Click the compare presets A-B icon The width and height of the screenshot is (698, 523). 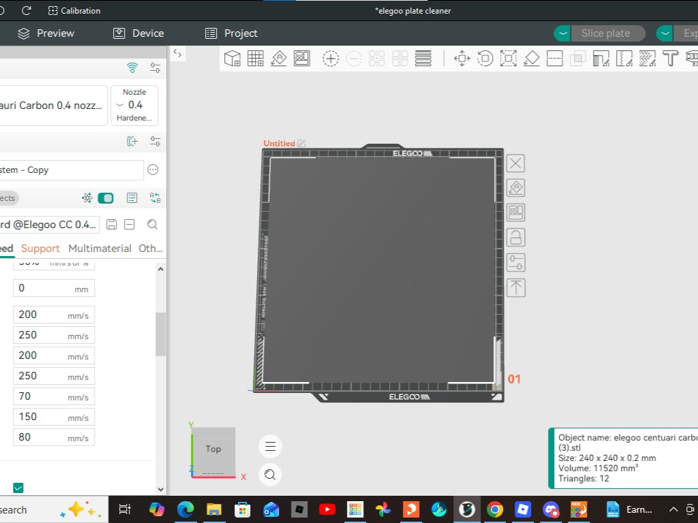(155, 198)
